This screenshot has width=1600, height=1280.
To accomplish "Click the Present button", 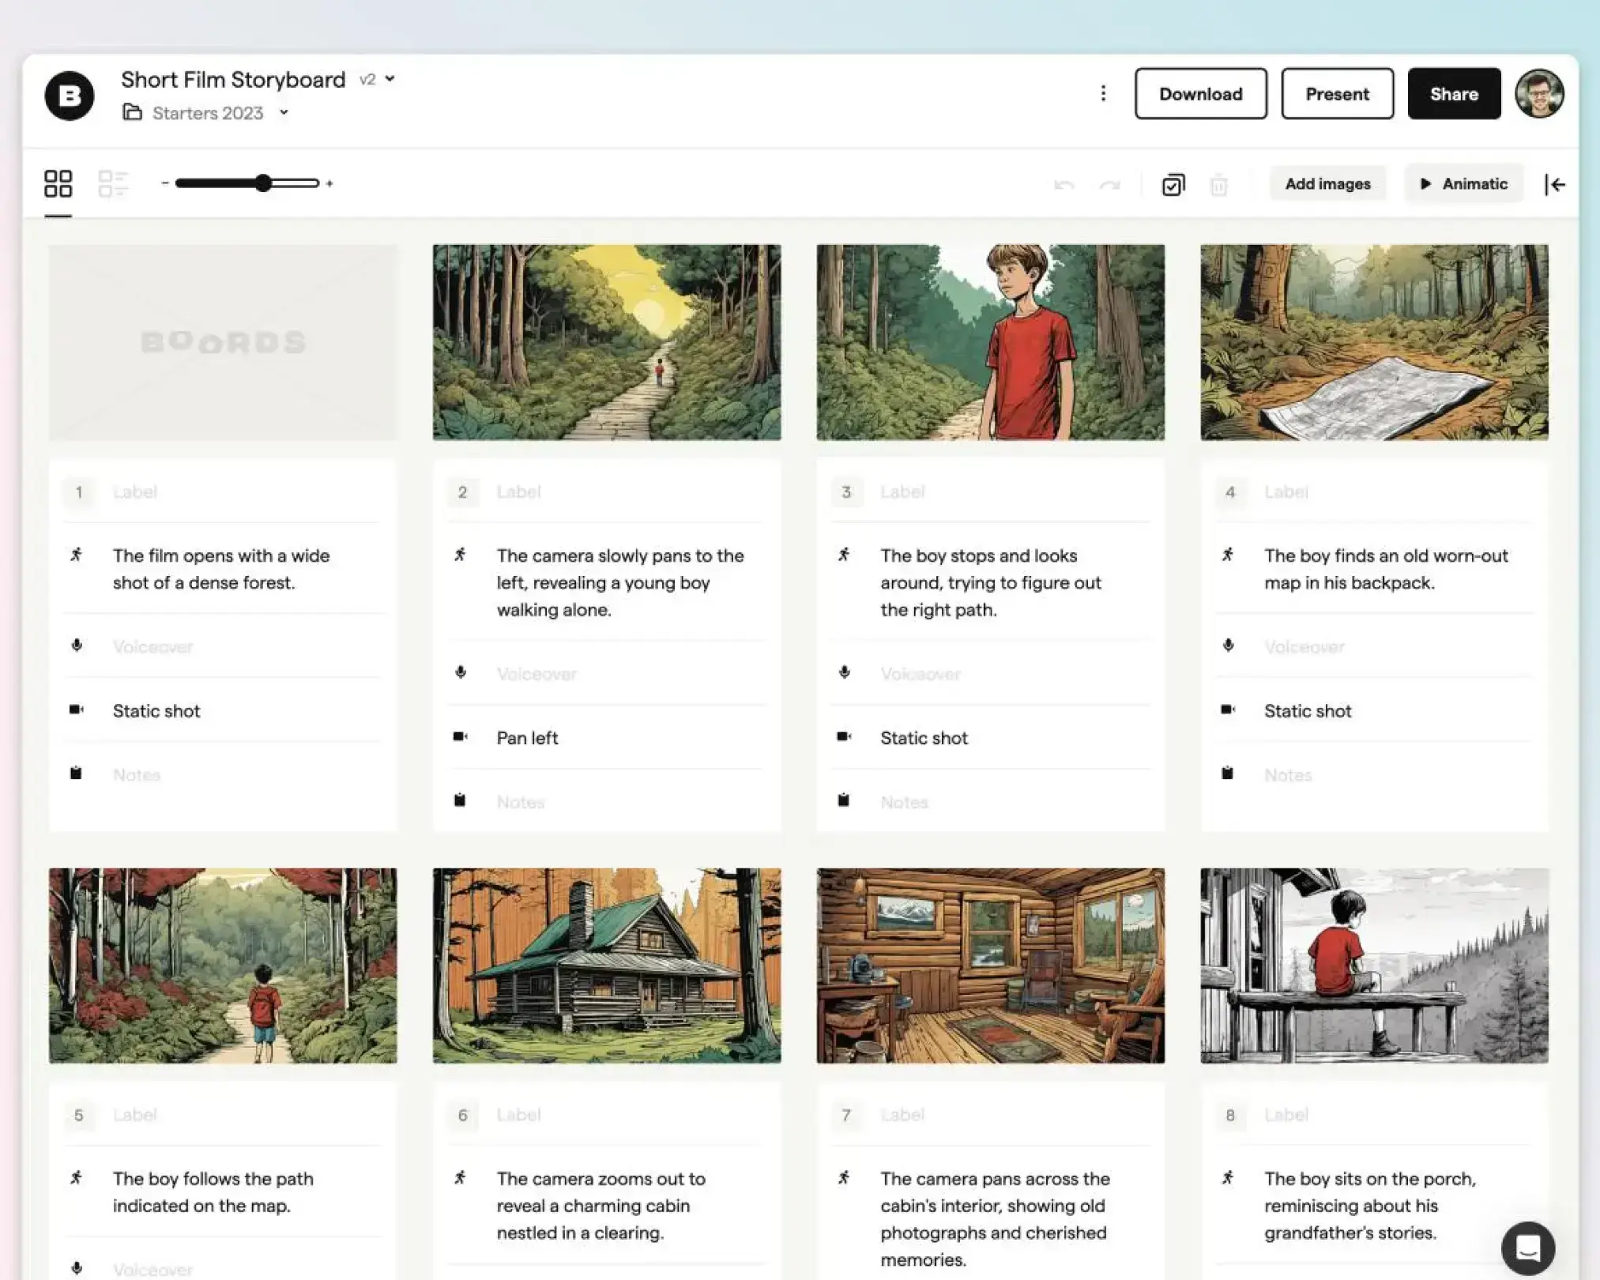I will [1337, 94].
